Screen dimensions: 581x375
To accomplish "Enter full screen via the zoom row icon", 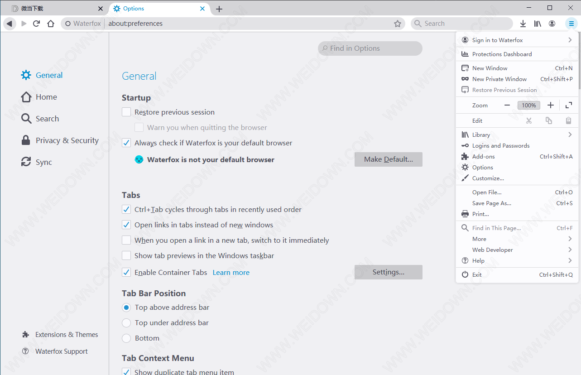I will coord(569,105).
